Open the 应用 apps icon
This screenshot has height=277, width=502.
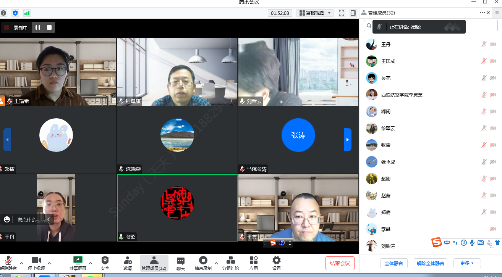click(x=254, y=263)
